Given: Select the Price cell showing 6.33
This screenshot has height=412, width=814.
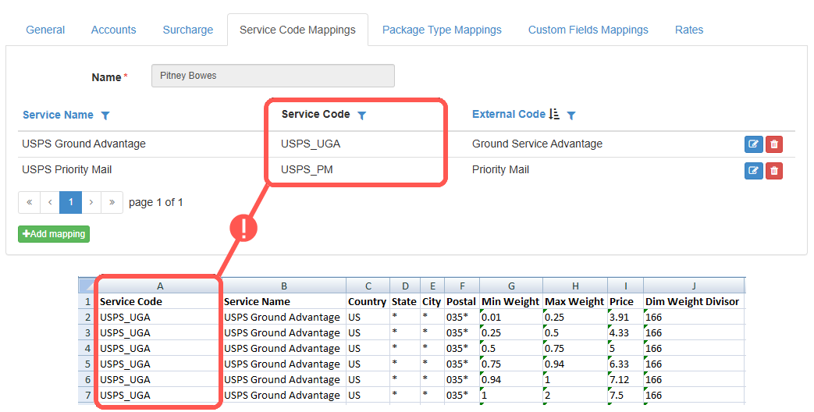Looking at the screenshot, I should (x=626, y=364).
